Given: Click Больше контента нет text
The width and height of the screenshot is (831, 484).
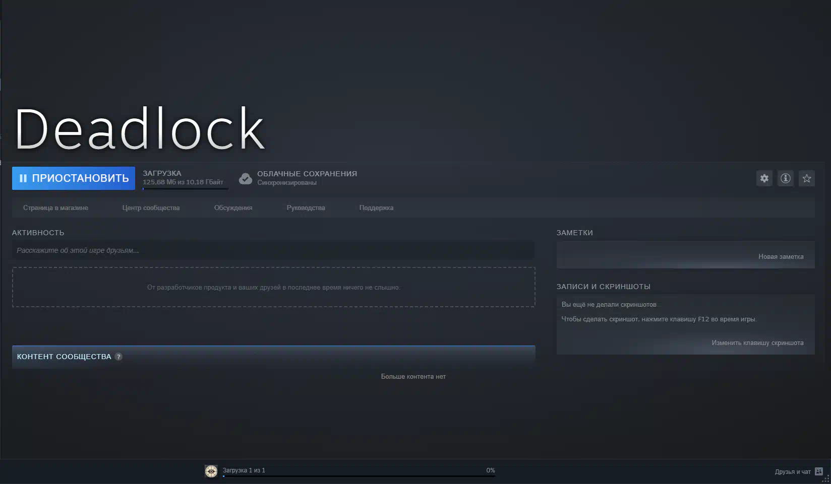Looking at the screenshot, I should coord(413,376).
